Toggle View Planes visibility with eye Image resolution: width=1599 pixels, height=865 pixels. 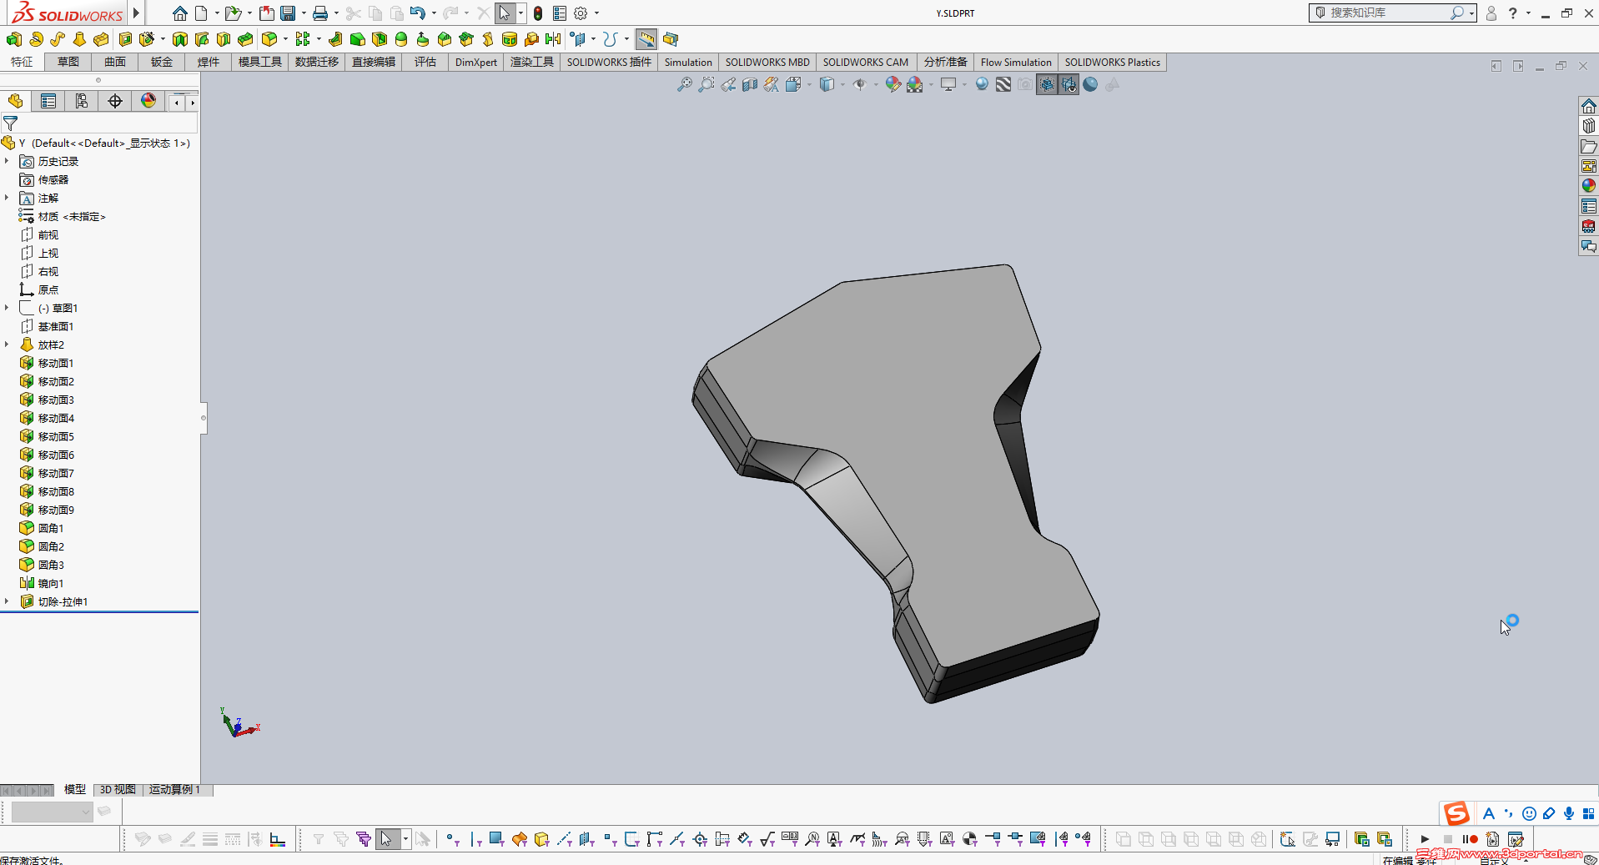1069,84
